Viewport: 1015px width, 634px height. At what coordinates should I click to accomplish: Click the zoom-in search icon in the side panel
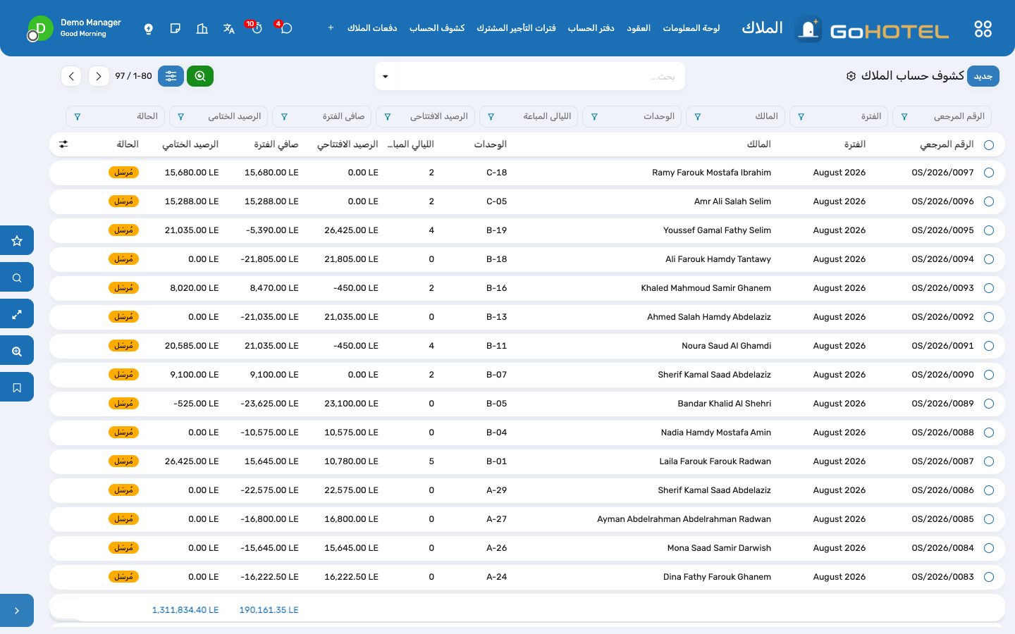[17, 351]
